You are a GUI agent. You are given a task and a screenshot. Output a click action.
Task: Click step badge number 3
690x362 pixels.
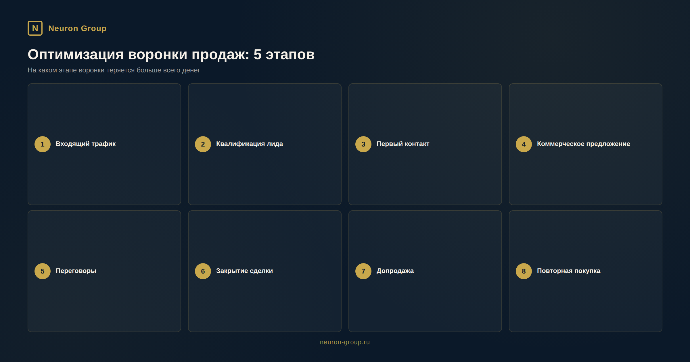(x=363, y=144)
